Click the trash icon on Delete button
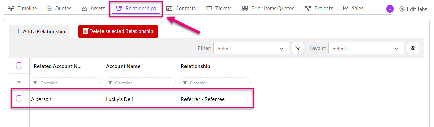Image resolution: width=434 pixels, height=127 pixels. pyautogui.click(x=86, y=31)
